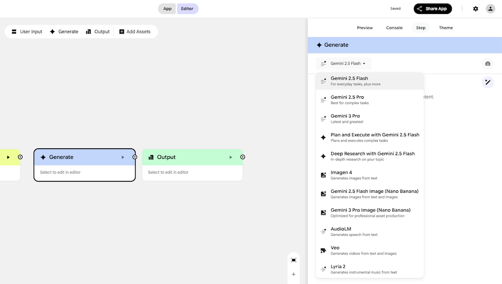This screenshot has width=502, height=284.
Task: Open the user account avatar
Action: tap(490, 9)
